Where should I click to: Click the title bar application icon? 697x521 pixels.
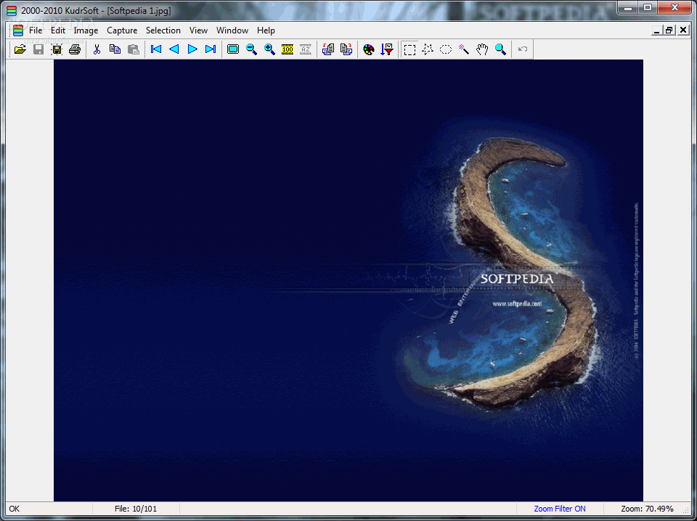click(x=12, y=10)
